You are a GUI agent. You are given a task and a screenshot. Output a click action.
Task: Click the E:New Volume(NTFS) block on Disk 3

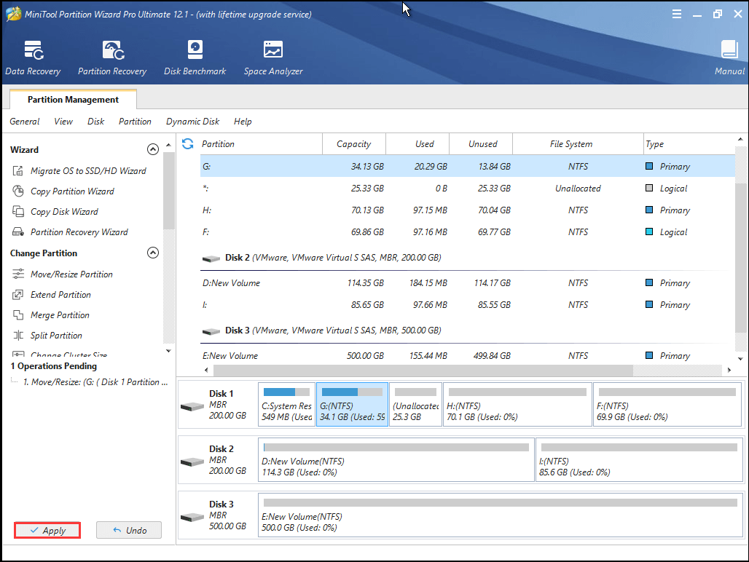[x=500, y=515]
